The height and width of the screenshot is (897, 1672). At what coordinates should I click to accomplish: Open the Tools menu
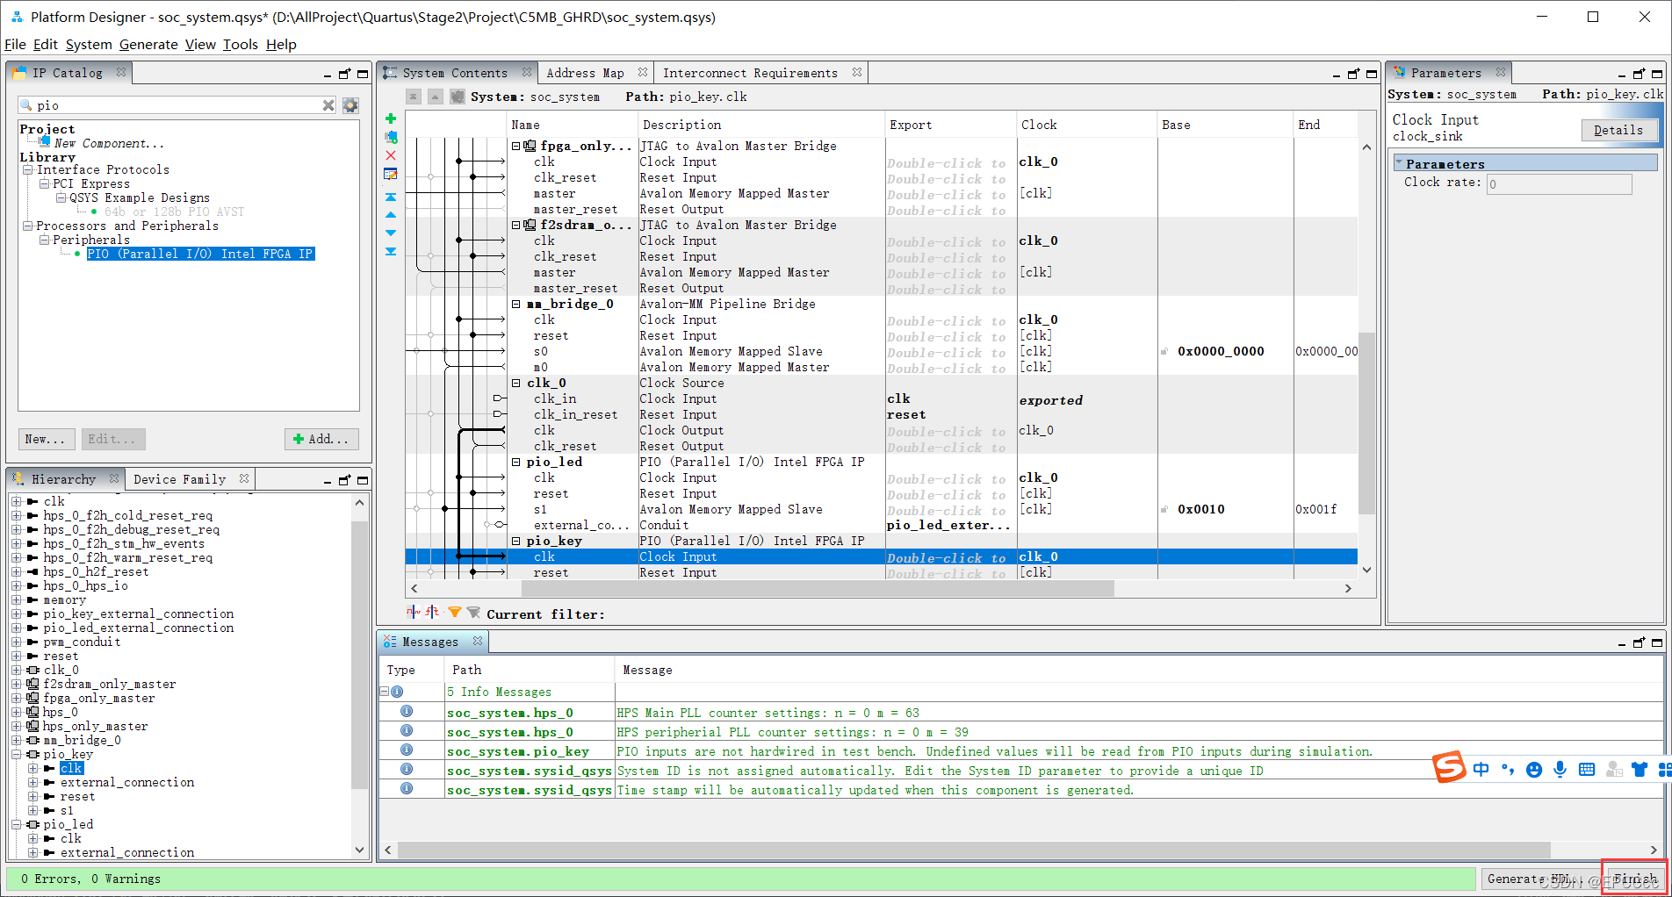click(x=241, y=44)
